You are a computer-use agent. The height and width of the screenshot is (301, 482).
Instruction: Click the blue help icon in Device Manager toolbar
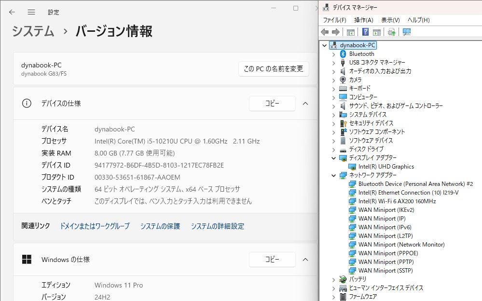click(x=365, y=32)
